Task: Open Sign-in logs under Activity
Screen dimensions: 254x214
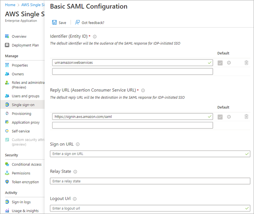Action: click(x=21, y=202)
